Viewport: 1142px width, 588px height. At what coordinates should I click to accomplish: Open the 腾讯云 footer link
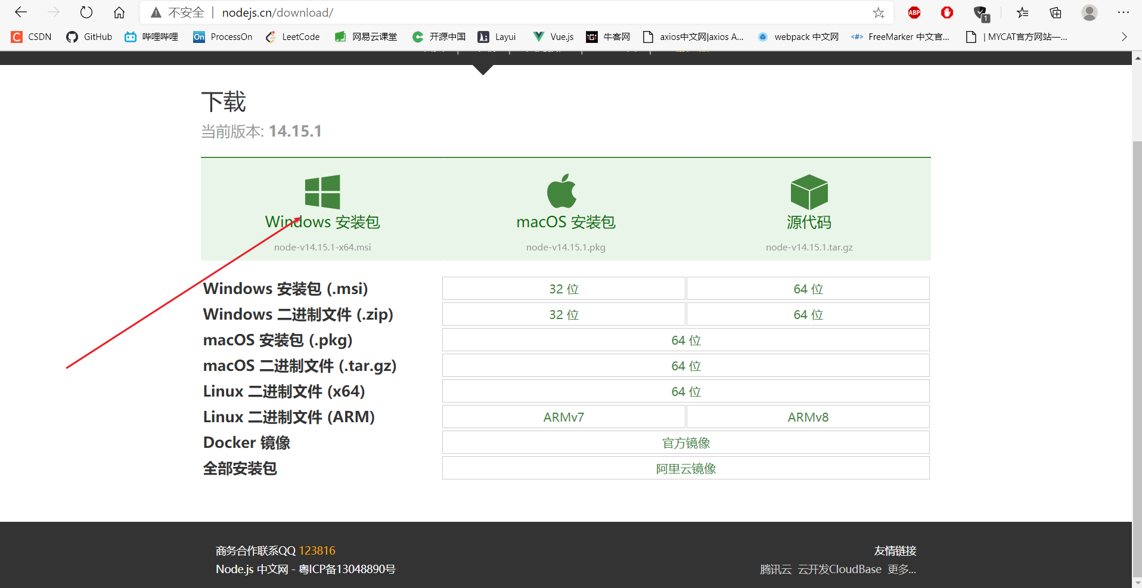click(775, 569)
